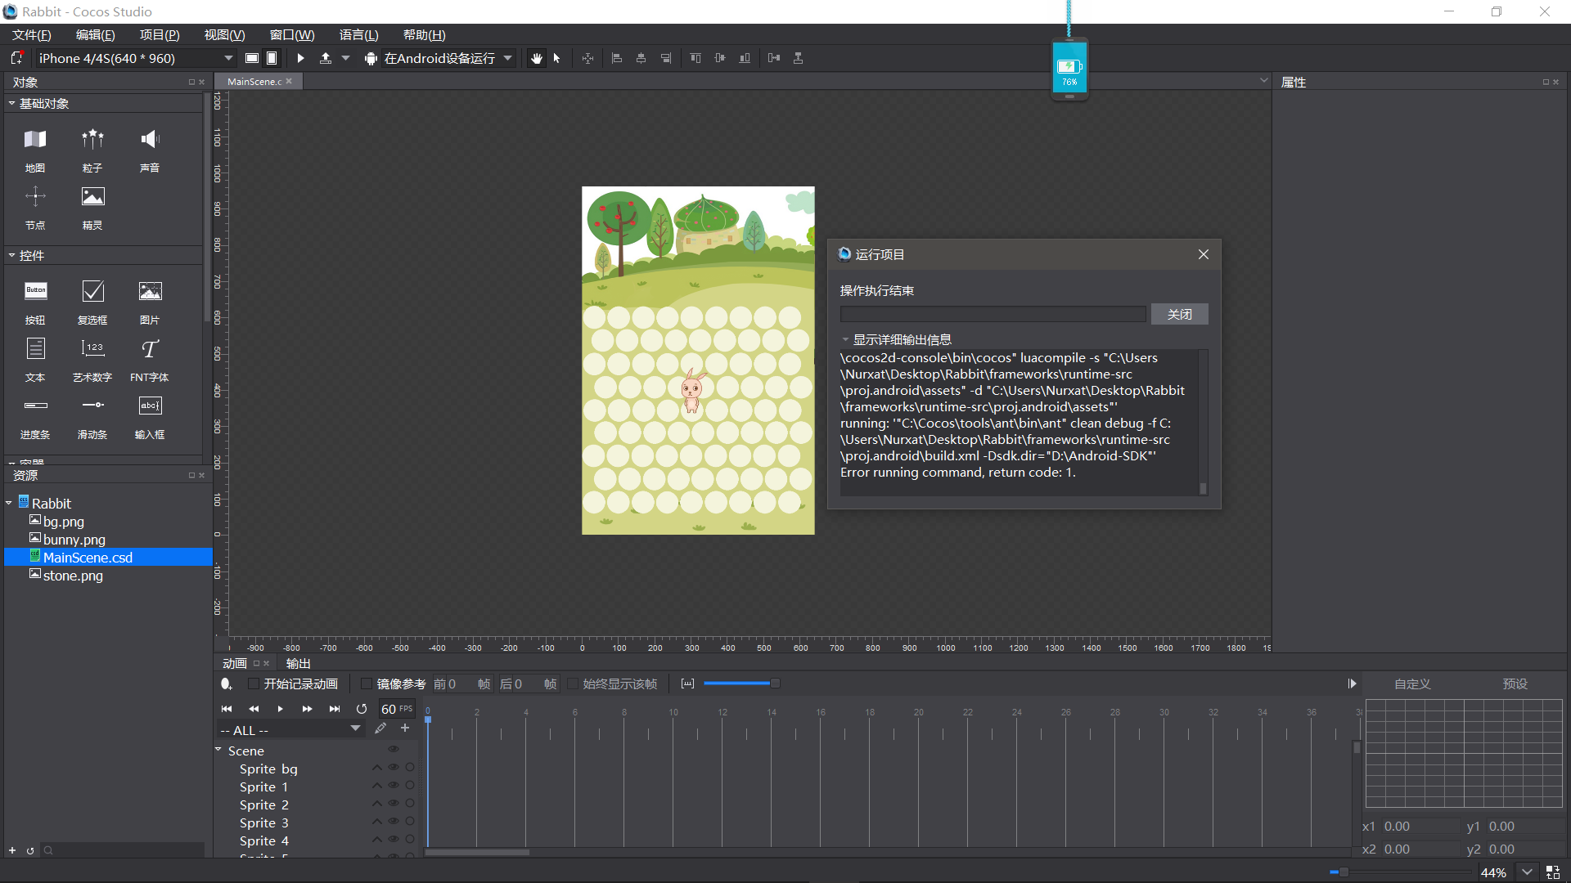
Task: Select the FNT字体 font widget icon
Action: pos(150,349)
